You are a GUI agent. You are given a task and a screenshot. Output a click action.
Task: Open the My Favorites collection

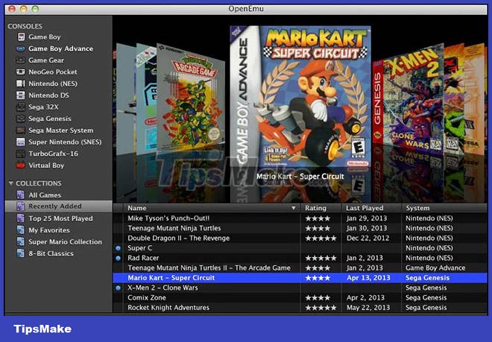click(49, 230)
